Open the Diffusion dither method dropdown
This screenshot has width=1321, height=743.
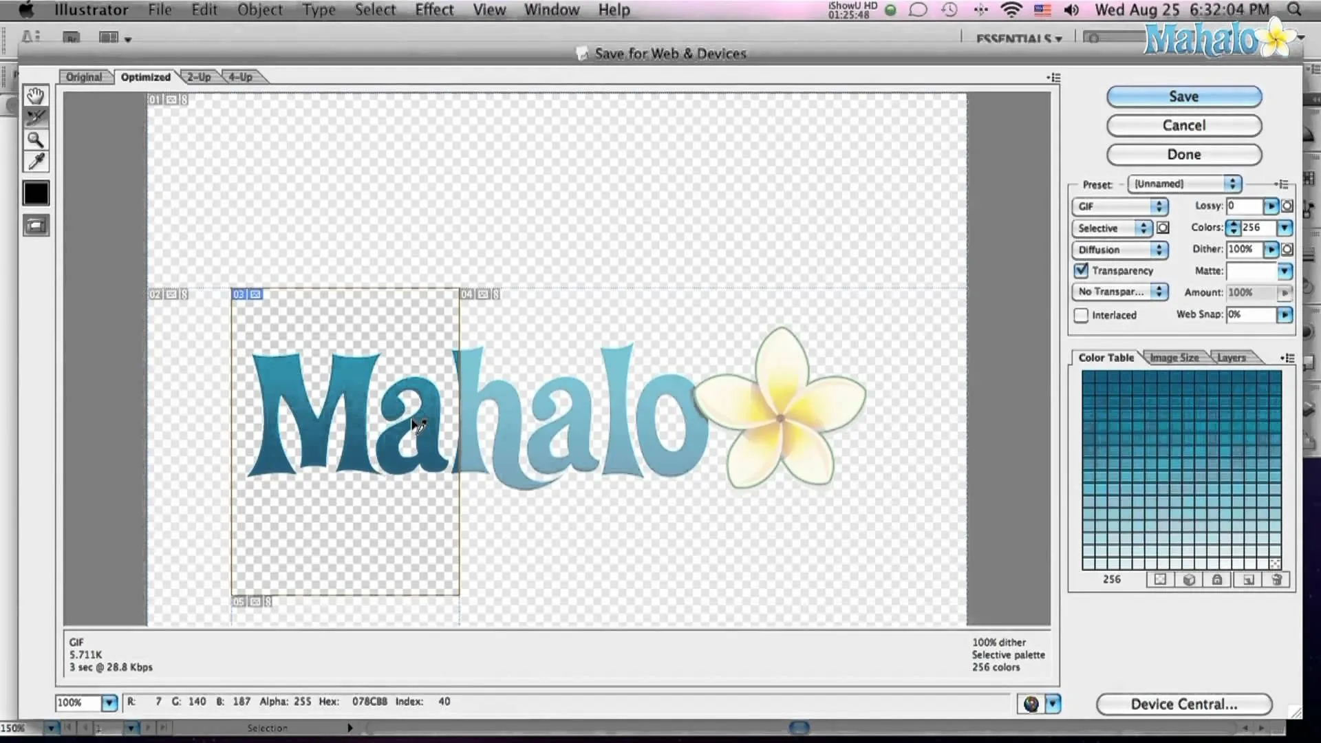[x=1119, y=250]
